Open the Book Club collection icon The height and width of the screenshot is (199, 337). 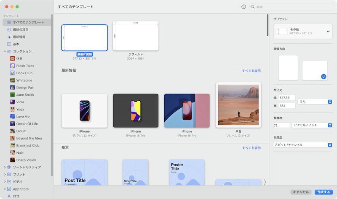click(x=12, y=73)
